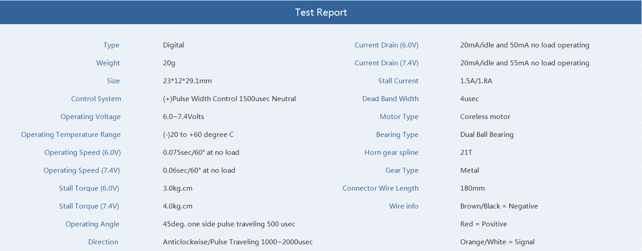Click the 23*12*29.1mm size value
The width and height of the screenshot is (642, 251).
click(x=187, y=81)
